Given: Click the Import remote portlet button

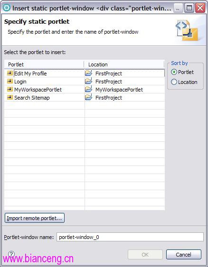Looking at the screenshot, I should click(35, 218).
